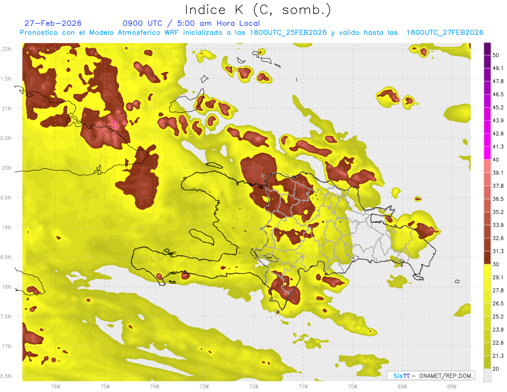Click the colorbar value "22.6"
The image size is (507, 392).
pyautogui.click(x=498, y=343)
